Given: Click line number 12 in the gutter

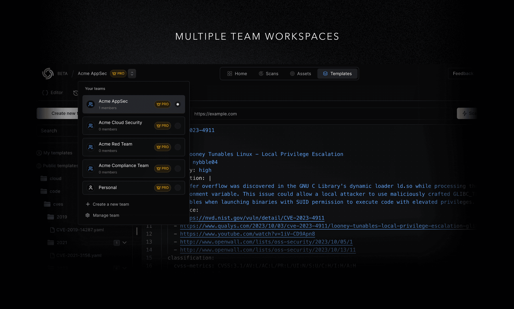Looking at the screenshot, I should (x=149, y=234).
